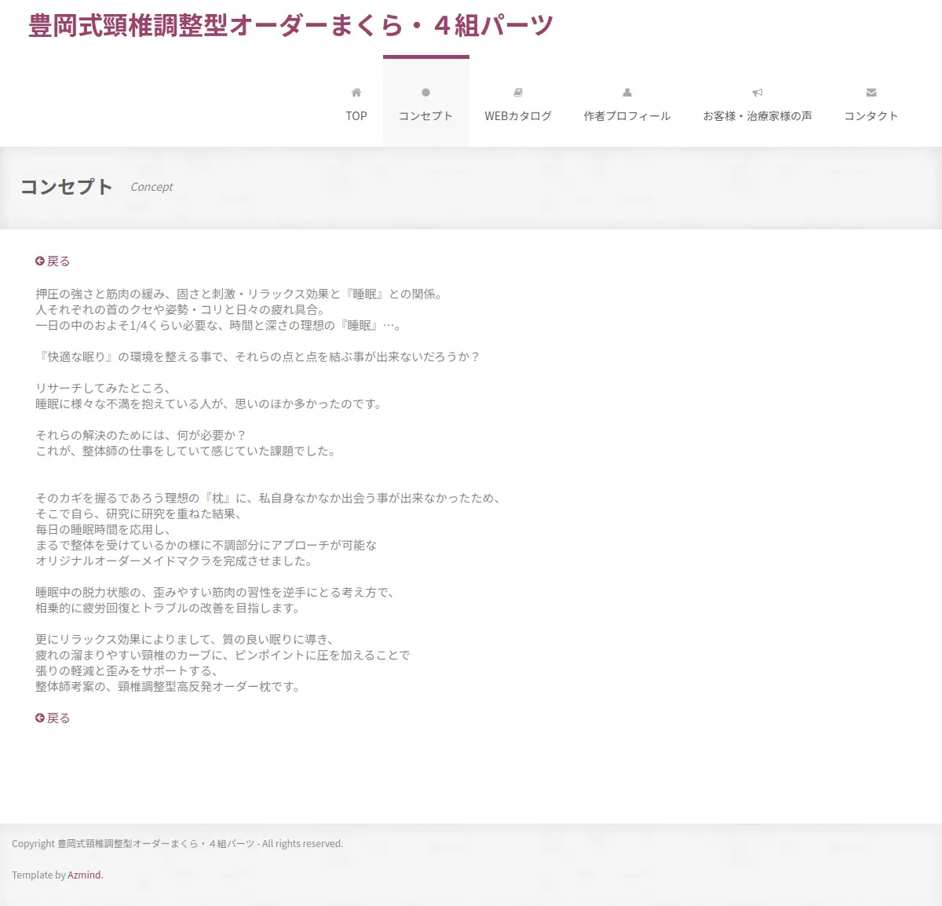Click the line リサーチしてみたところ、
This screenshot has height=906, width=942.
(104, 388)
